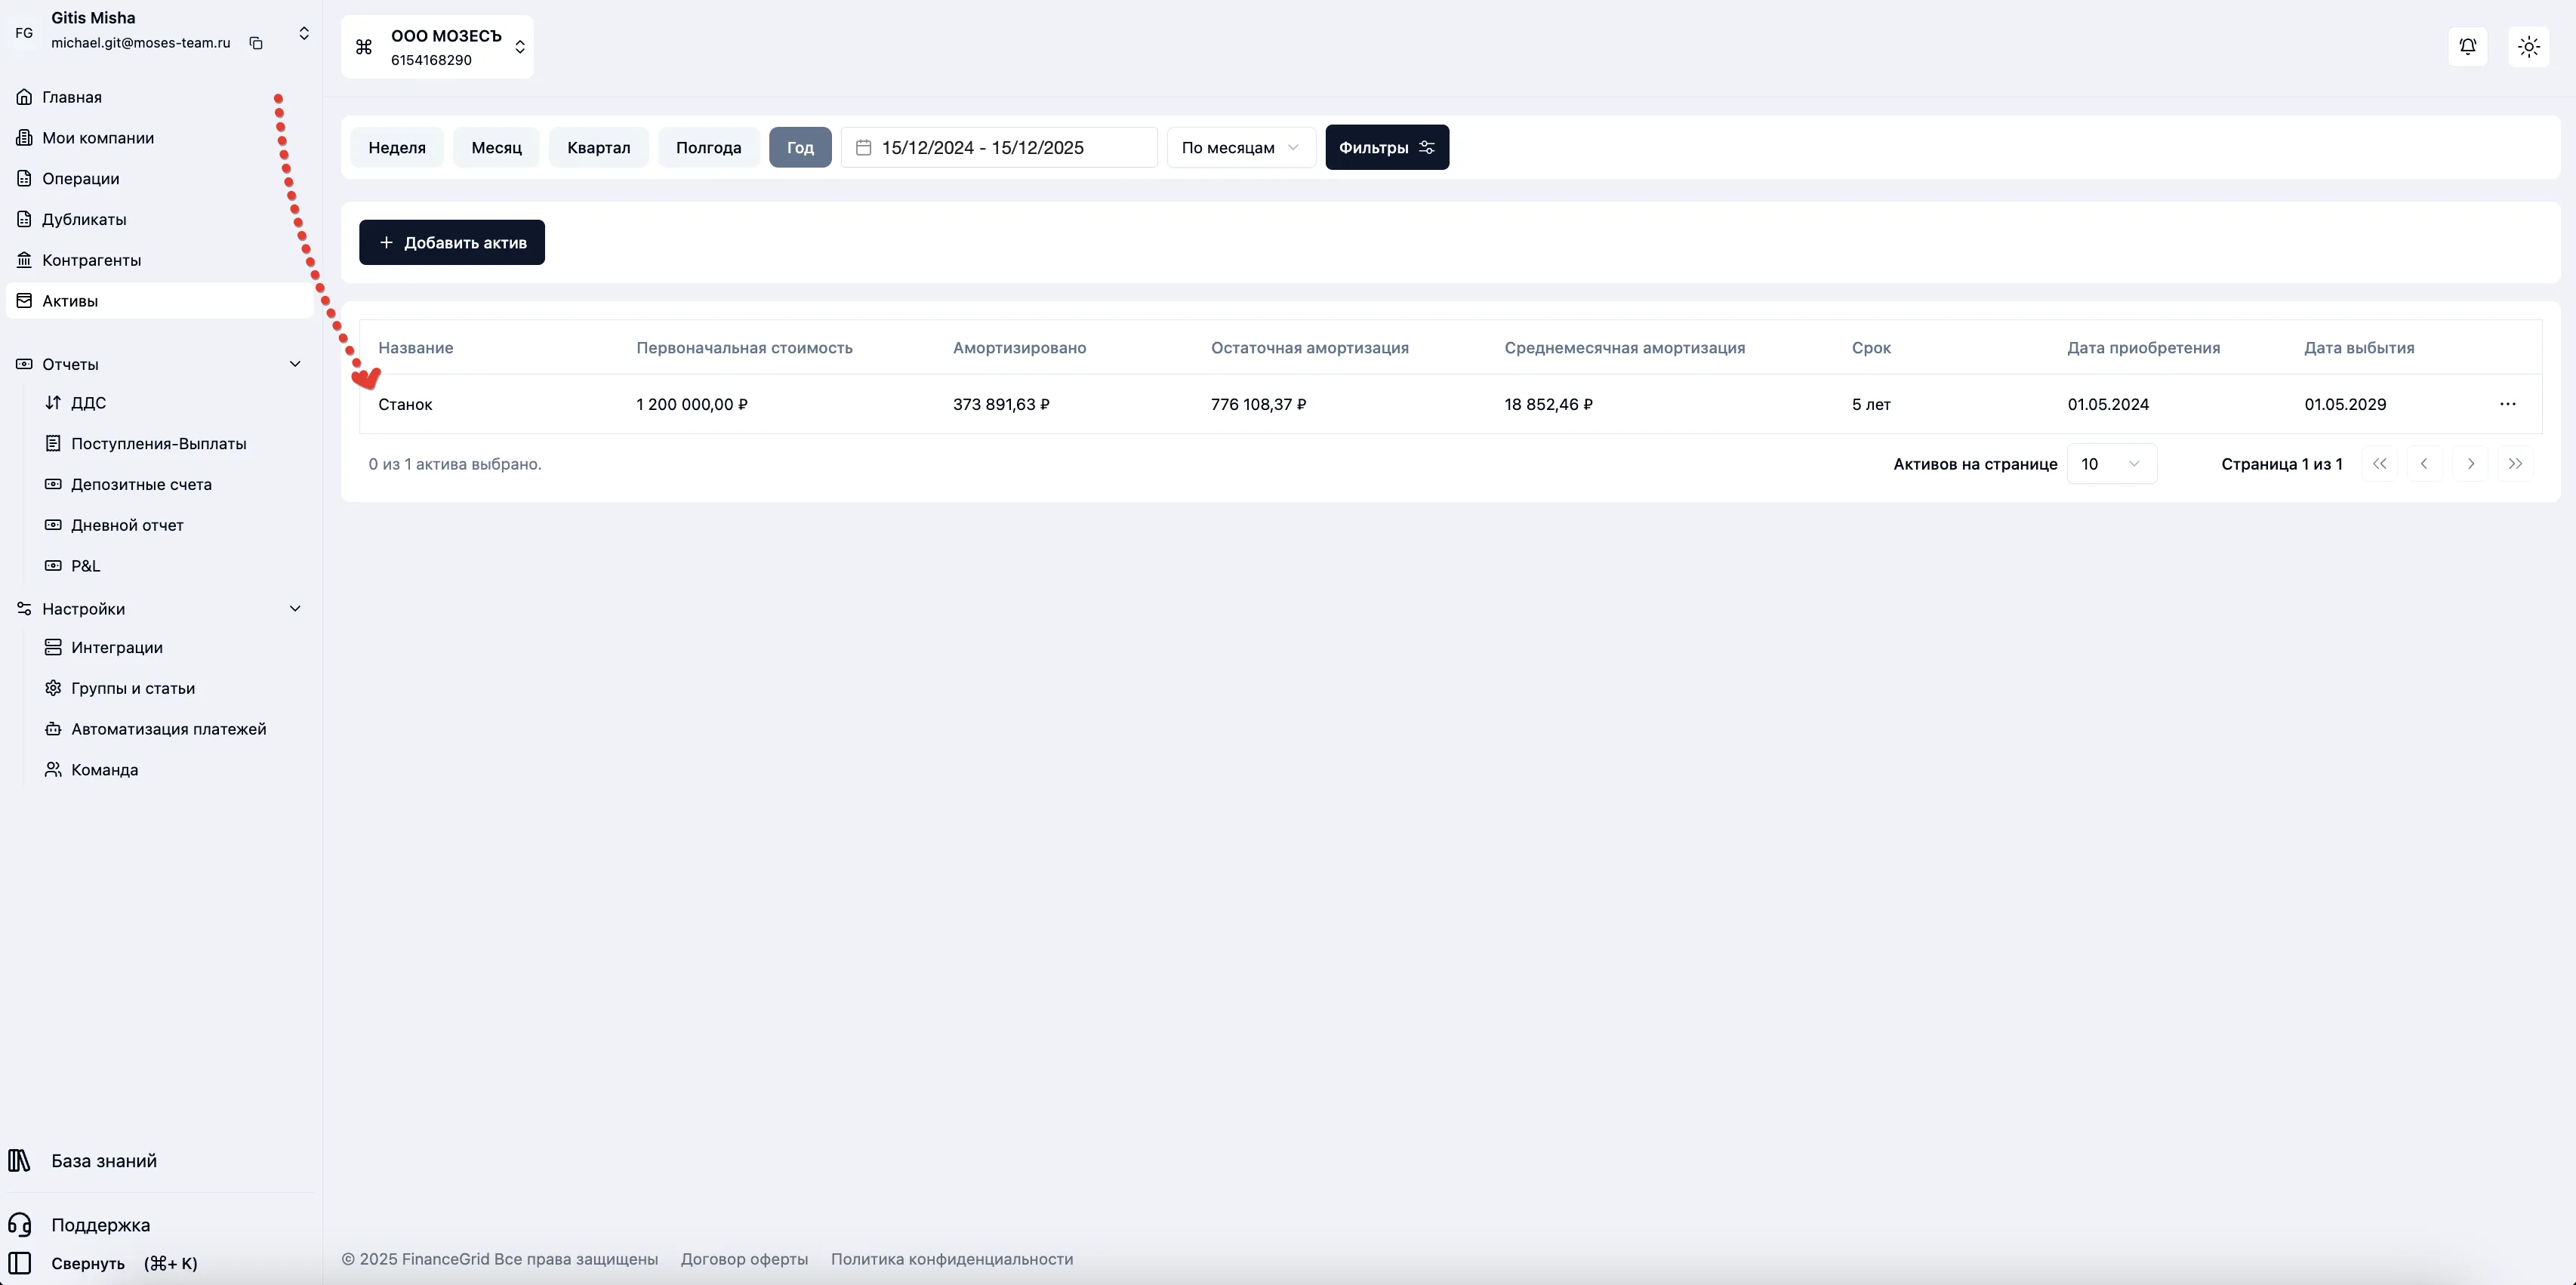Sort by Среднемесячная амортизация column header
The height and width of the screenshot is (1285, 2576).
tap(1624, 348)
